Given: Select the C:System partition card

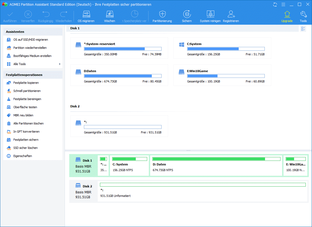Looking at the screenshot, I should pyautogui.click(x=222, y=48).
